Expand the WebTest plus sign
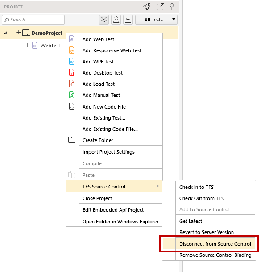 (x=27, y=45)
